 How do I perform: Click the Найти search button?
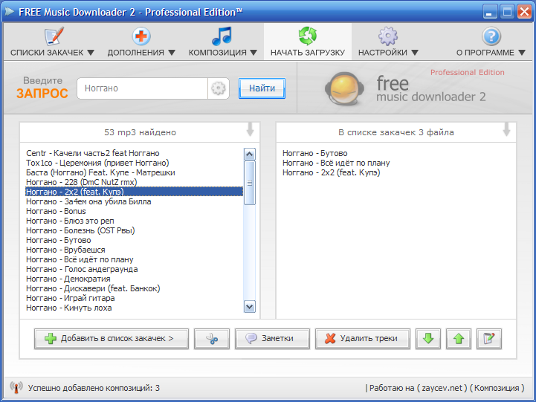[x=262, y=88]
